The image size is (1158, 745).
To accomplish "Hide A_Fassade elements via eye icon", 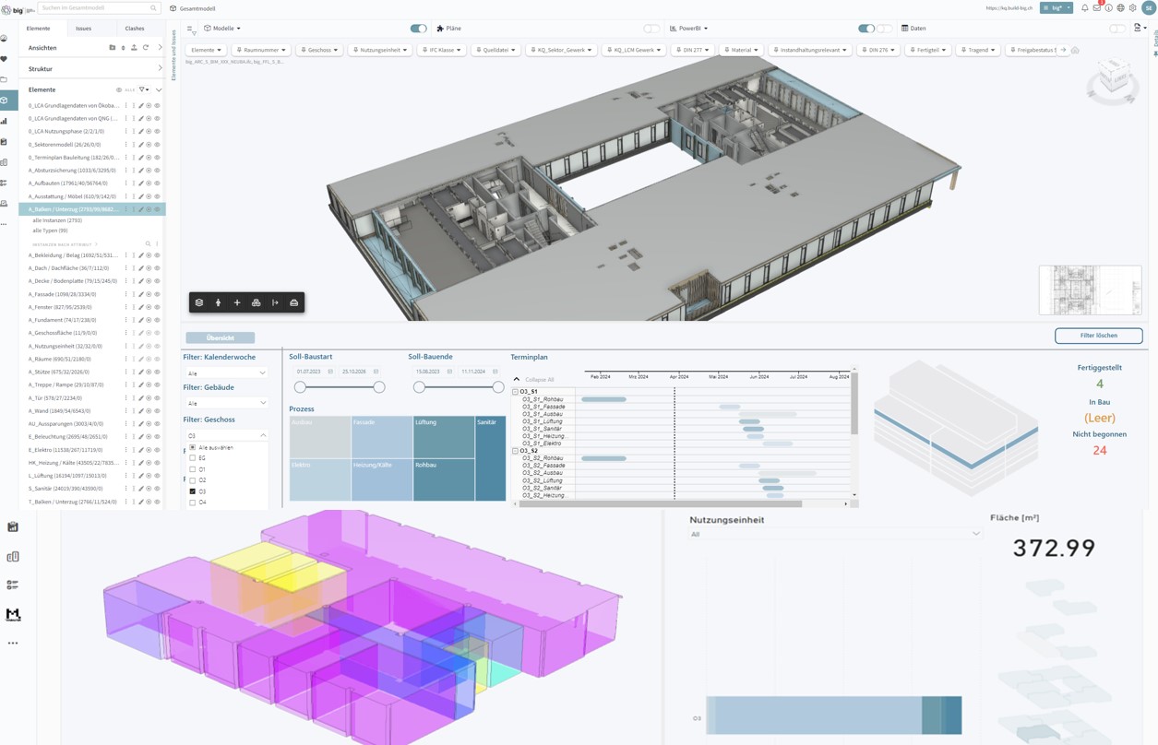I will pyautogui.click(x=157, y=294).
